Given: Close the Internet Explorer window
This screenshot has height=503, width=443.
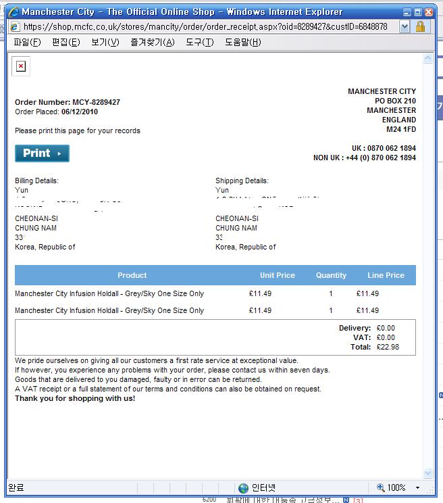Looking at the screenshot, I should (429, 12).
